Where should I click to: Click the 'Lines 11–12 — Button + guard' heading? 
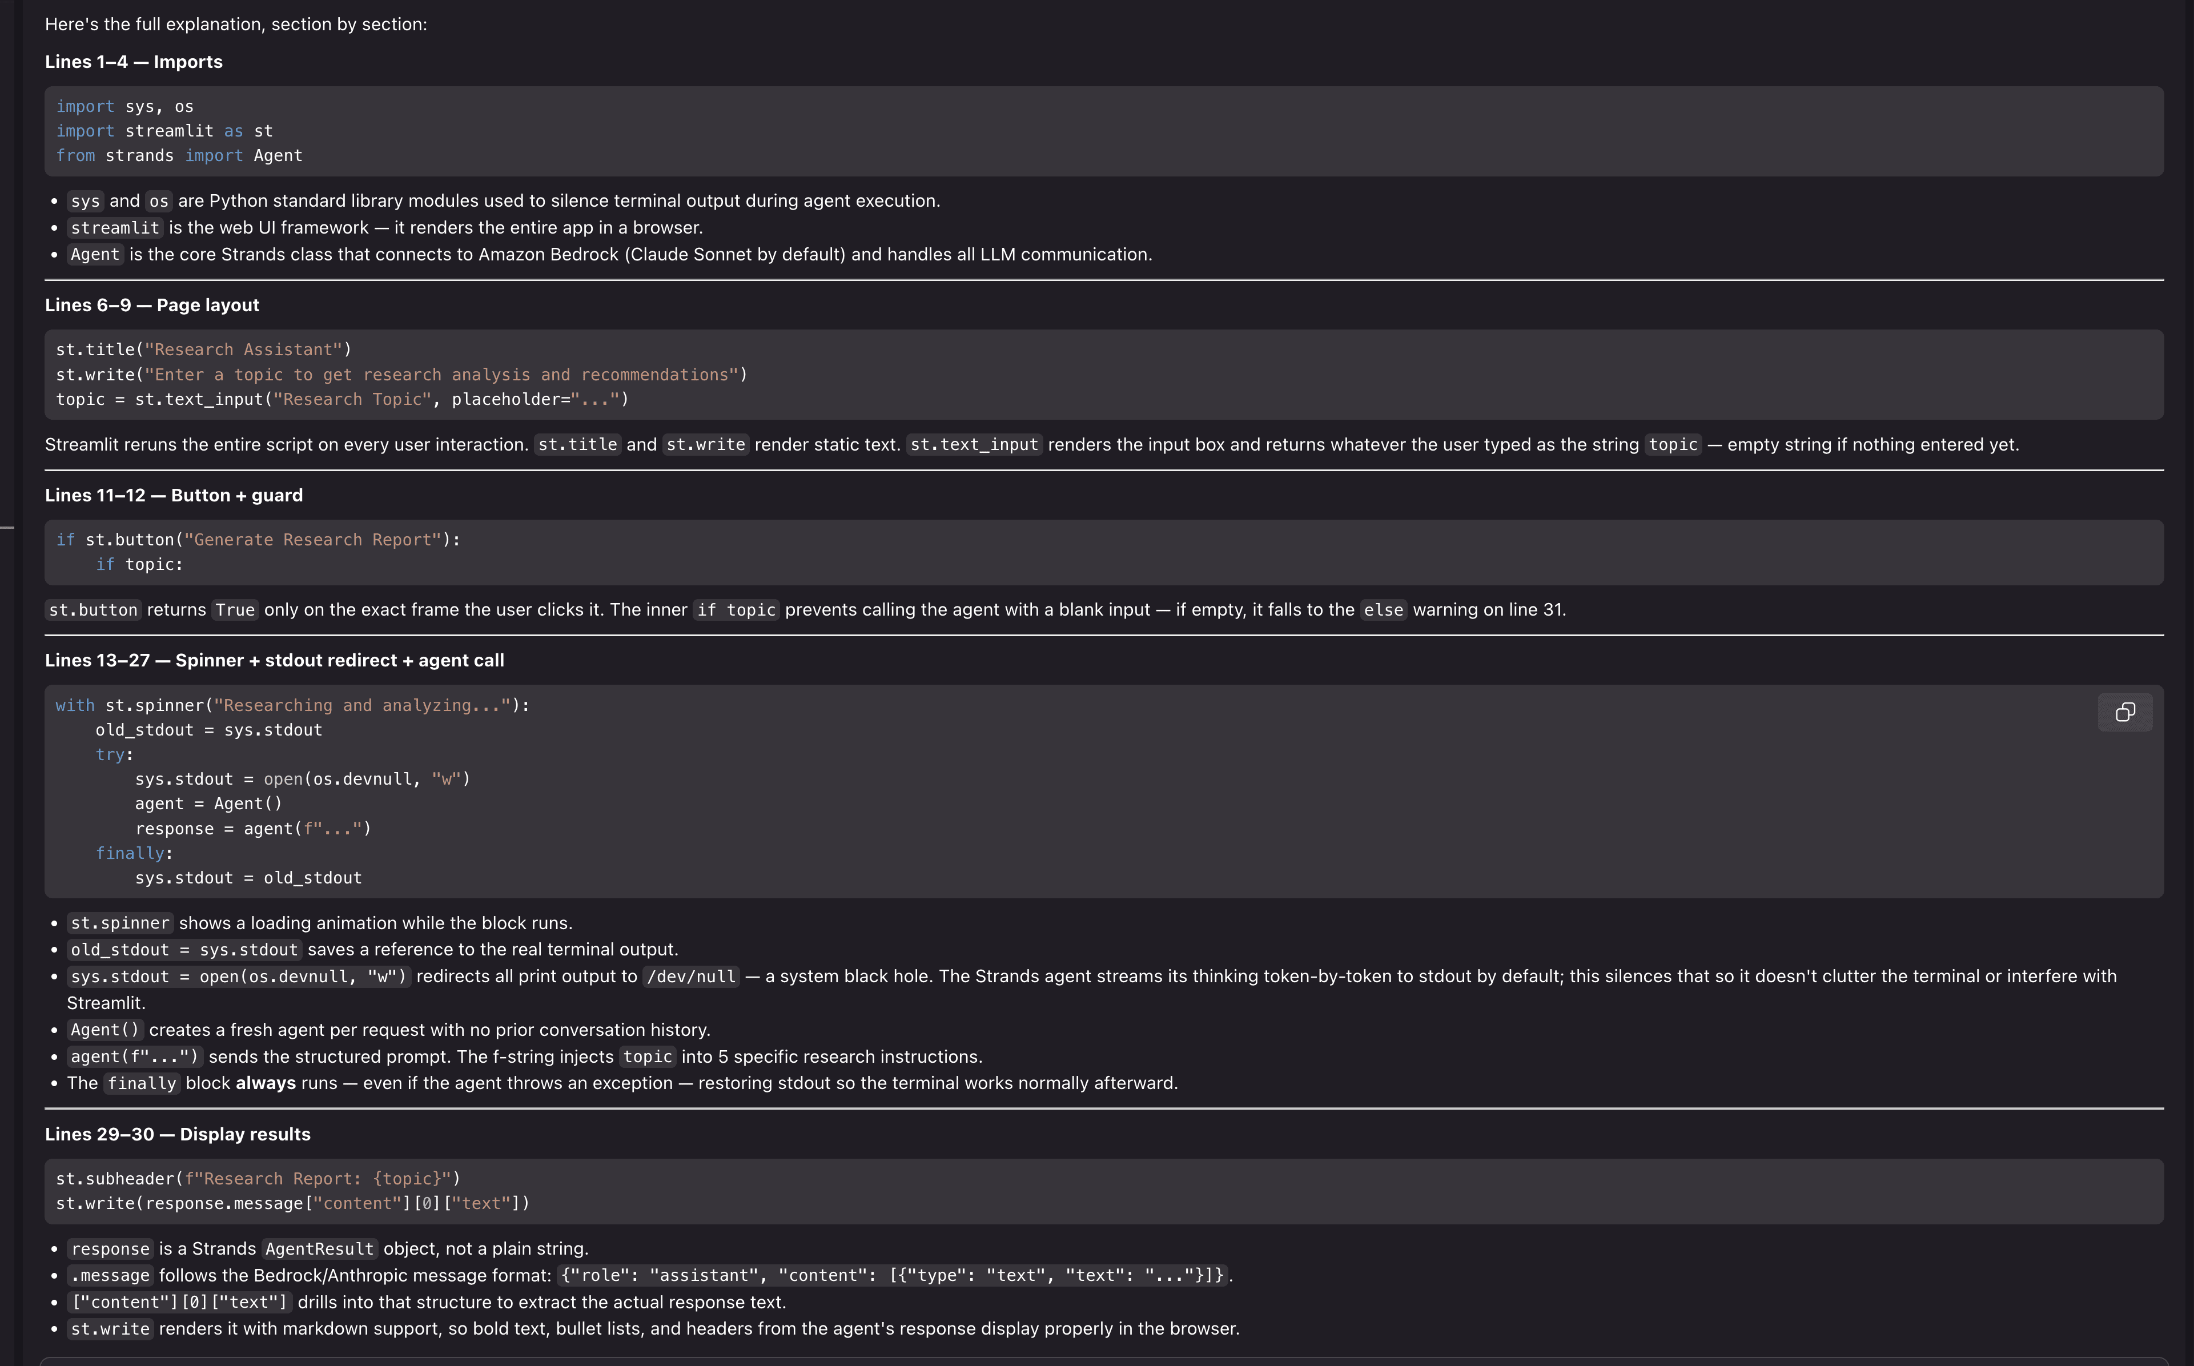174,495
